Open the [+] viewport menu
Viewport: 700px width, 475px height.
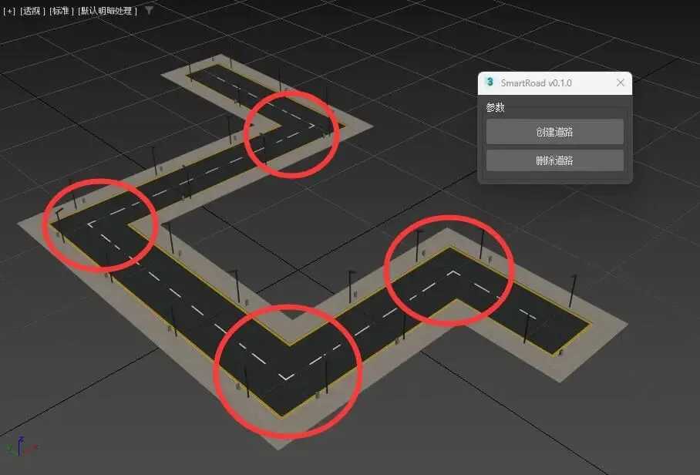(9, 11)
